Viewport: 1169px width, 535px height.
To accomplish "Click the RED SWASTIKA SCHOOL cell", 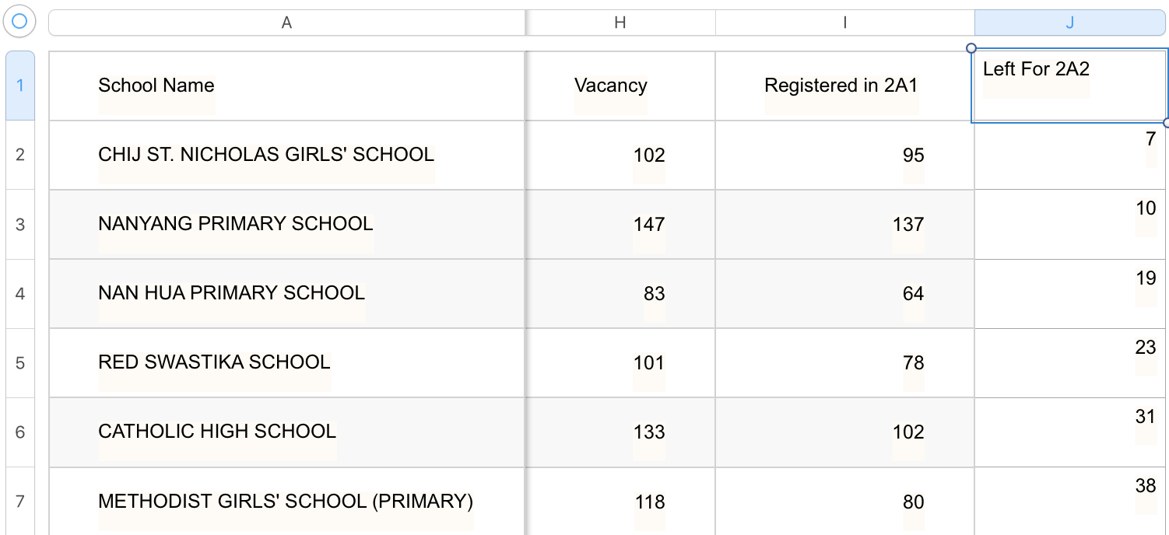I will pos(286,363).
